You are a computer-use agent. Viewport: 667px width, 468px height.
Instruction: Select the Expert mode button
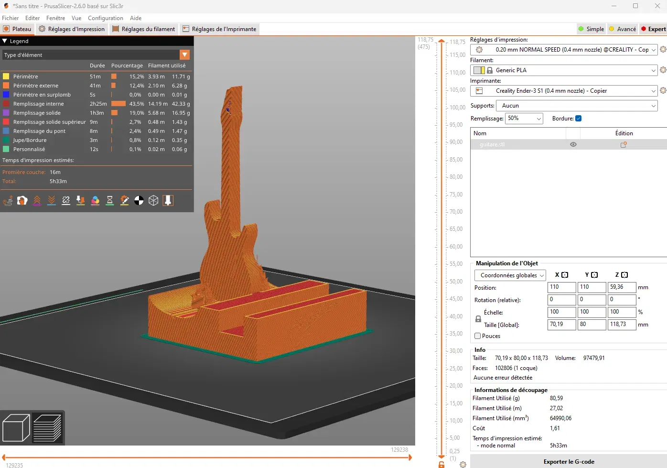pyautogui.click(x=653, y=29)
